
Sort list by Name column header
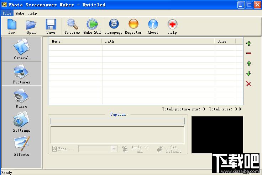pyautogui.click(x=75, y=41)
